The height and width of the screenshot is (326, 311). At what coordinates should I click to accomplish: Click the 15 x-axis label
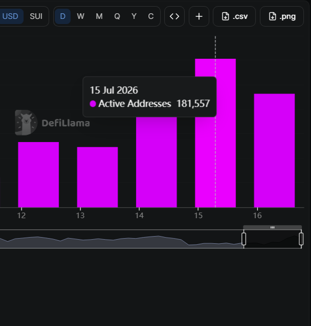coord(198,216)
